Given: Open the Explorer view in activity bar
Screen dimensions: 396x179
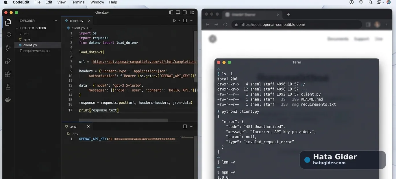Looking at the screenshot, I should coord(8,22).
